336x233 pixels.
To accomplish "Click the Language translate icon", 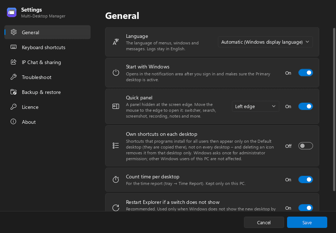I will click(x=116, y=42).
